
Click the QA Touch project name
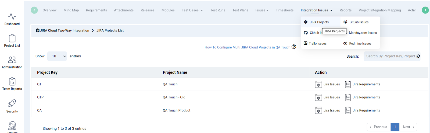point(170,84)
